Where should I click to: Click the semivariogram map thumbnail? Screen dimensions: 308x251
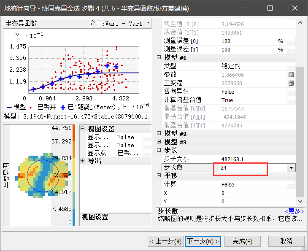pos(43,175)
